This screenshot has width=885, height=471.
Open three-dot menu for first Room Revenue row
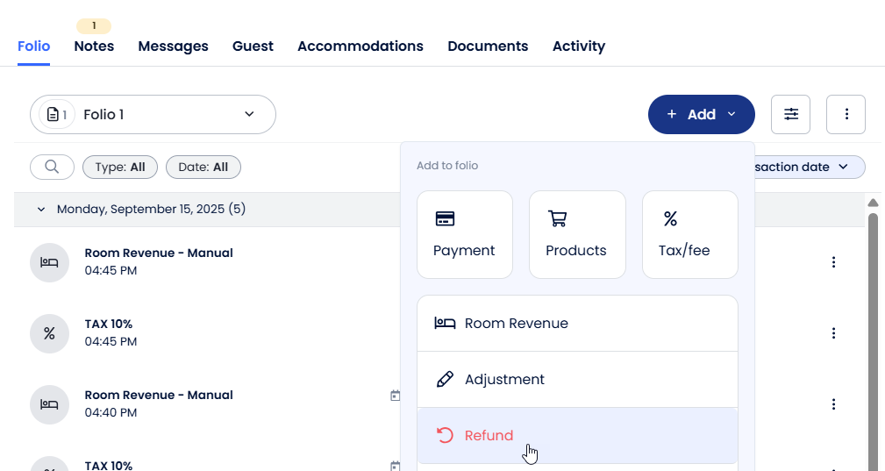pos(833,262)
